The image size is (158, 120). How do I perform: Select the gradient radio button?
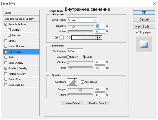pyautogui.click(x=68, y=37)
